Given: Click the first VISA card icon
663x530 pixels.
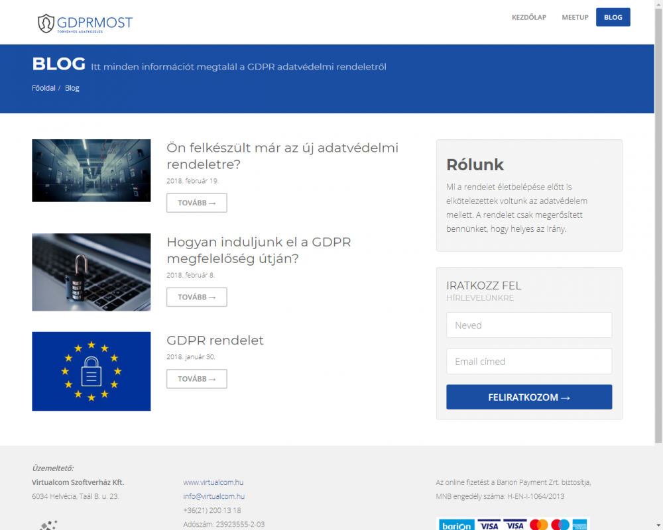Looking at the screenshot, I should (x=489, y=525).
